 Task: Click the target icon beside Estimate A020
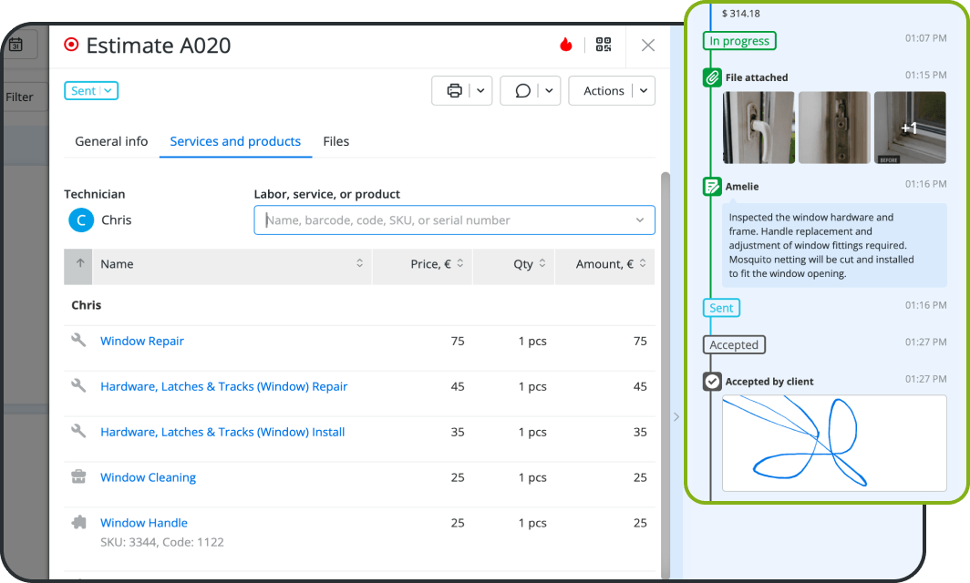(x=71, y=45)
